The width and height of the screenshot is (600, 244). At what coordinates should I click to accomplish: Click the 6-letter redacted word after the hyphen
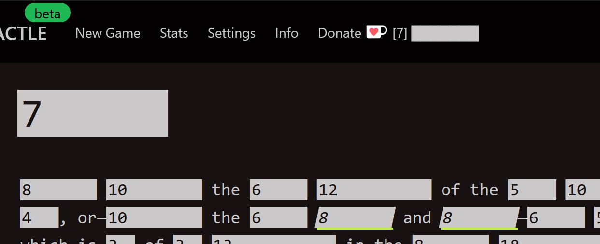555,217
